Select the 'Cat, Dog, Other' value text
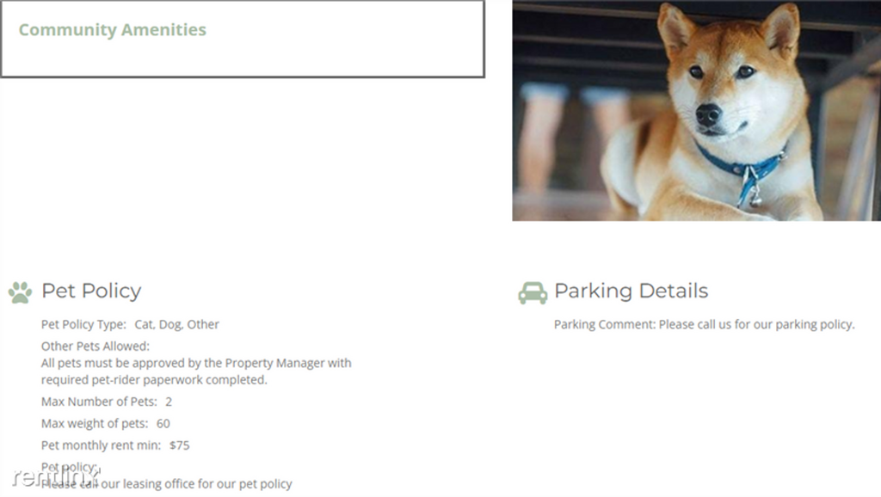Viewport: 881px width, 497px height. pyautogui.click(x=177, y=324)
